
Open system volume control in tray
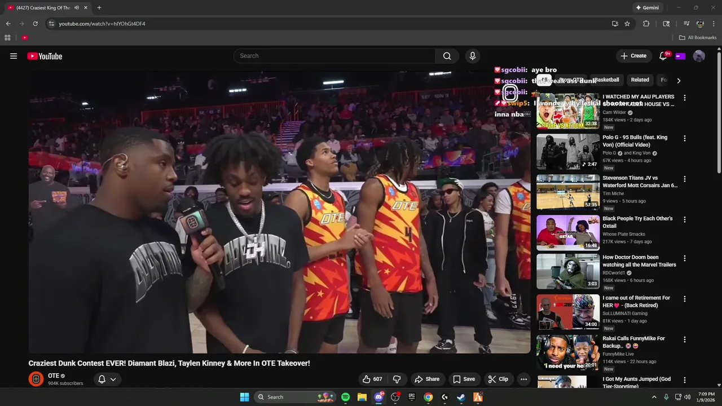[x=687, y=397]
